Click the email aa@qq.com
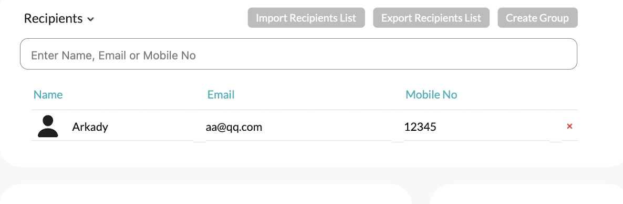This screenshot has height=204, width=623. pyautogui.click(x=234, y=127)
